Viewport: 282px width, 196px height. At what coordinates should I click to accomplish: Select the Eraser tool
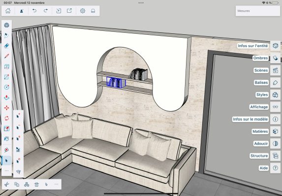7,46
